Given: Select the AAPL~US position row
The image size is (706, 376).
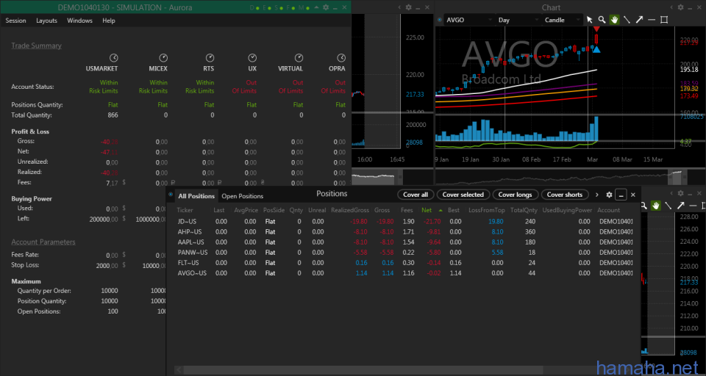Looking at the screenshot, I should tap(403, 242).
